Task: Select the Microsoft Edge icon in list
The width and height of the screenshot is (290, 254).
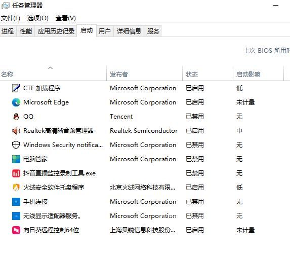Action: [16, 102]
